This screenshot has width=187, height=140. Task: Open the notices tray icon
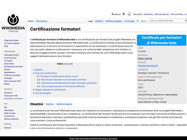pos(129,14)
